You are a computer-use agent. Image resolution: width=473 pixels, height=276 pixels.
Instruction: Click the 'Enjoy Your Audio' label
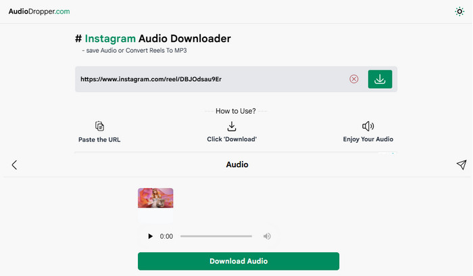click(368, 139)
